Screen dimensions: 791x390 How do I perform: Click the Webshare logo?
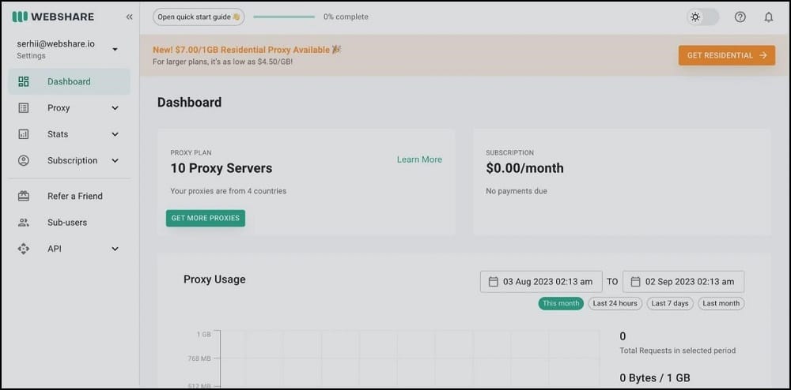53,17
